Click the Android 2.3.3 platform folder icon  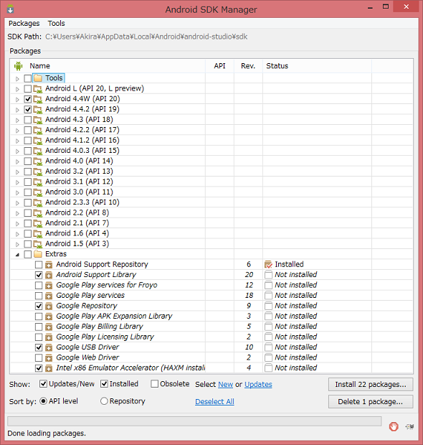point(38,202)
